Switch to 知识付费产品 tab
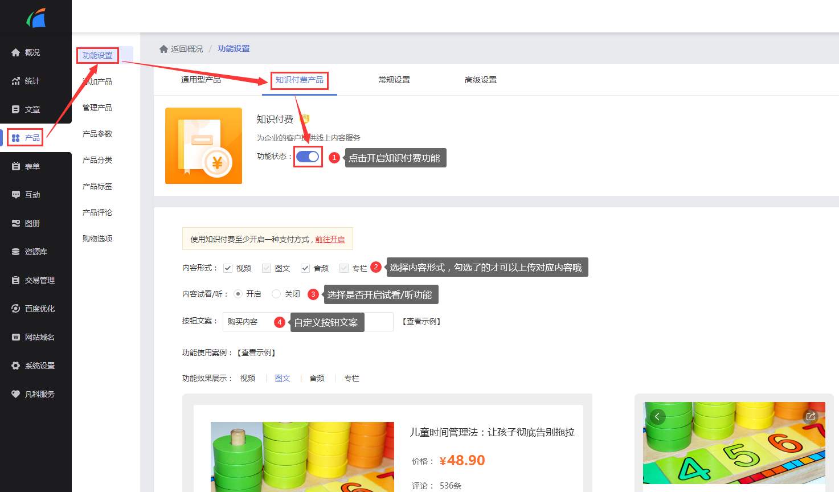 [300, 80]
